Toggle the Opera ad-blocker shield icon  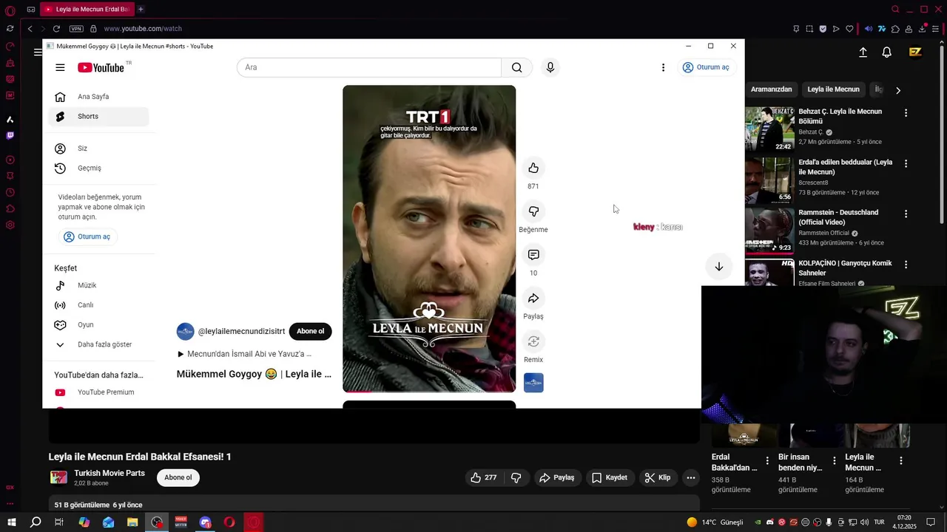(x=823, y=29)
